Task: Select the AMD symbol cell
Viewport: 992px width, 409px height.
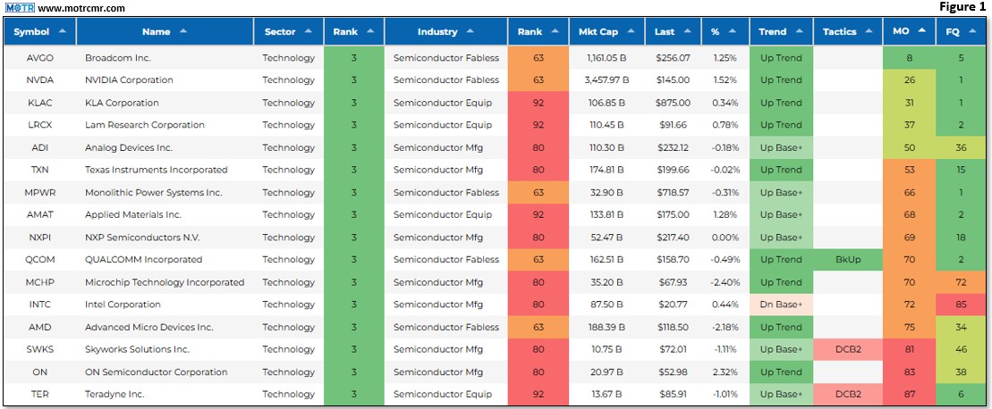Action: (x=39, y=327)
